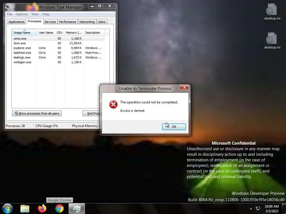This screenshot has height=214, width=286.
Task: Select explorer.exe process row
Action: pos(58,48)
